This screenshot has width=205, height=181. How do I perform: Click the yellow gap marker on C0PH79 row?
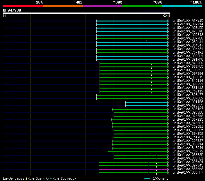point(150,153)
